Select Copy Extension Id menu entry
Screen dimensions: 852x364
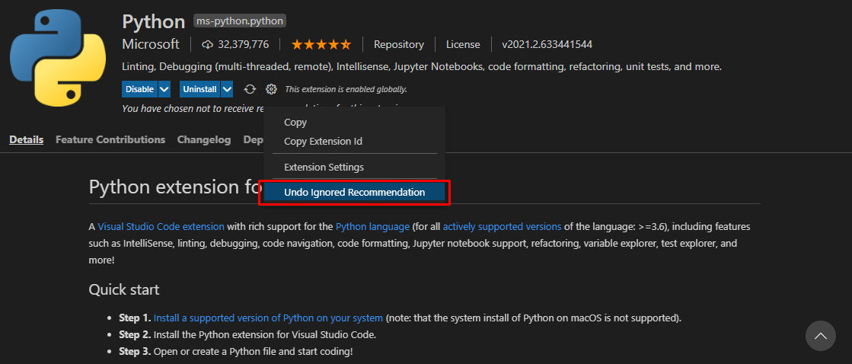[x=354, y=141]
